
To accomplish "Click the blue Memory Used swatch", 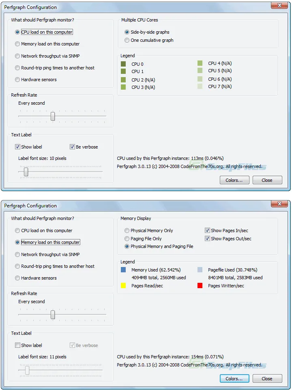I will tap(123, 269).
